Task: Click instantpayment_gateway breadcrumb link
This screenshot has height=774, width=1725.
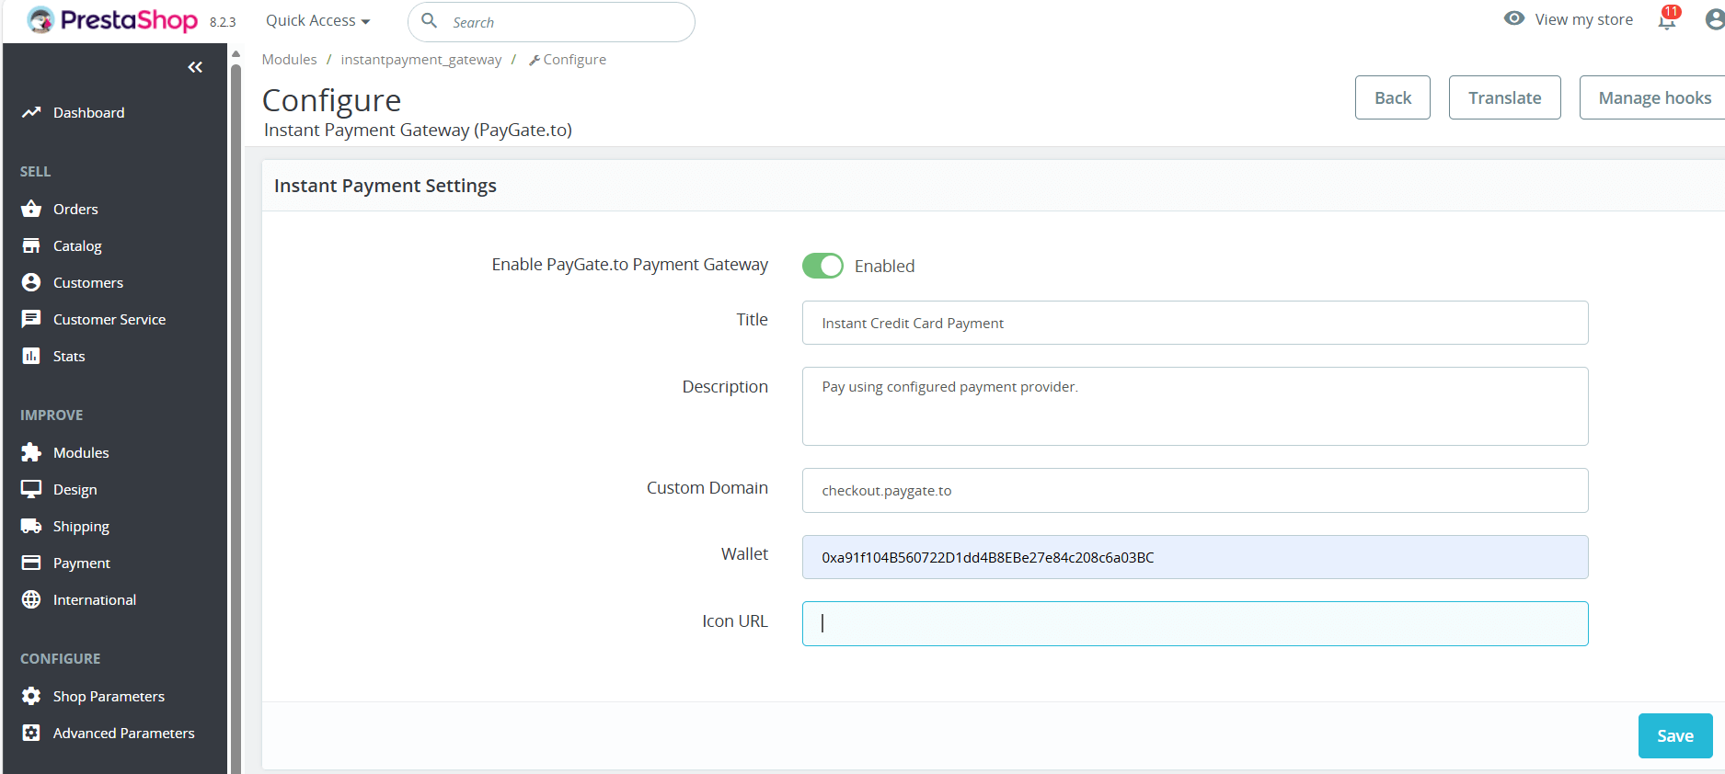Action: coord(421,59)
